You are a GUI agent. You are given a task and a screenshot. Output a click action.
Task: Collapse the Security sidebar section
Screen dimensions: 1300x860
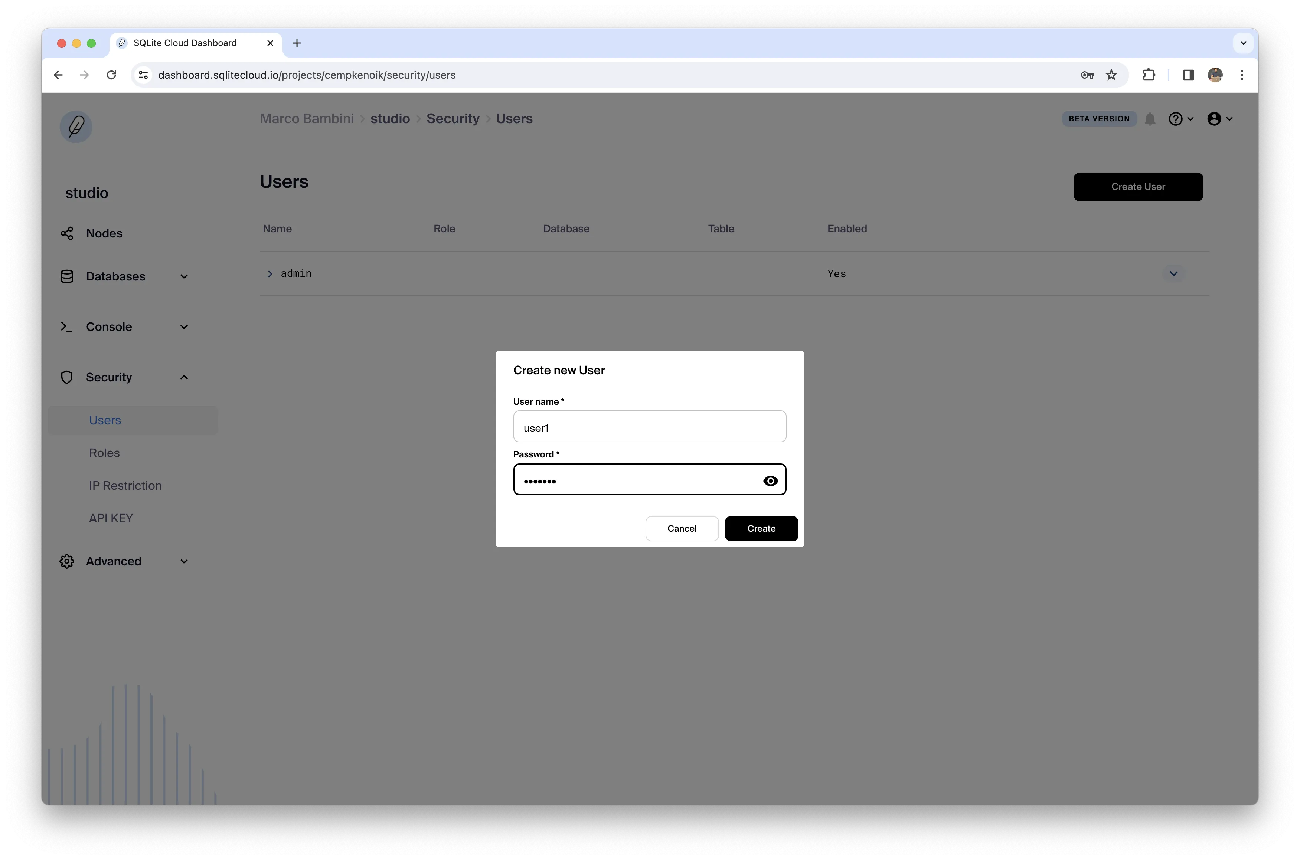[184, 377]
